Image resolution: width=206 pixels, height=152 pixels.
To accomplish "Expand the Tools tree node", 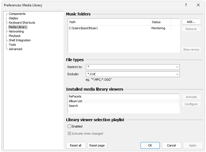I will tap(6, 45).
